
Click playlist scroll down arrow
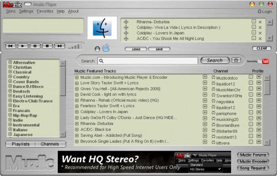(270, 38)
